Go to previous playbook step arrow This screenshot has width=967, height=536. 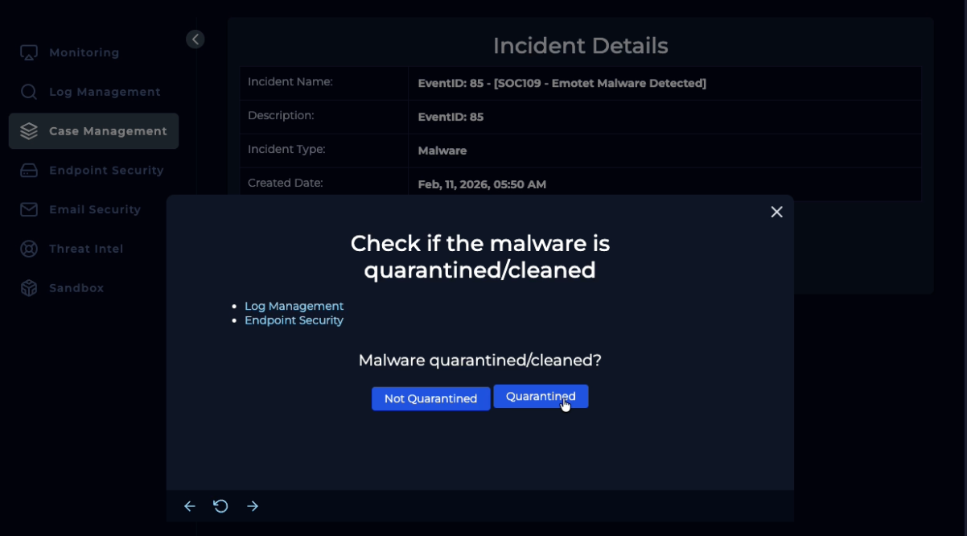pos(190,506)
